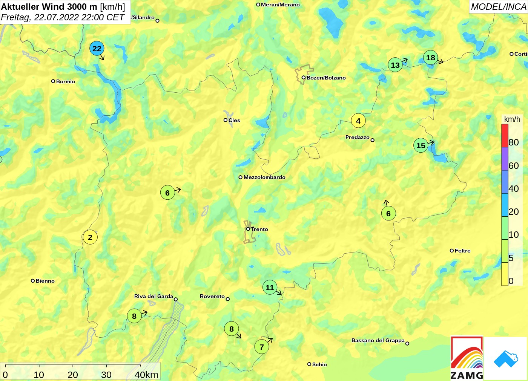Click the yellow 0 km/h legend color

tap(505, 274)
